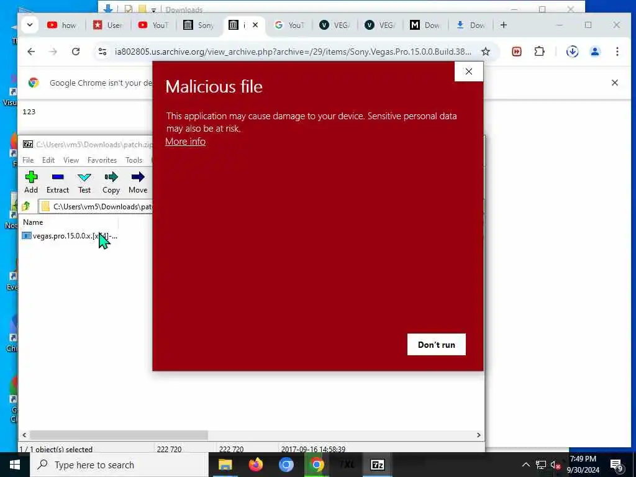The image size is (636, 477).
Task: Switch to the Google 'YouT' tab
Action: [289, 25]
